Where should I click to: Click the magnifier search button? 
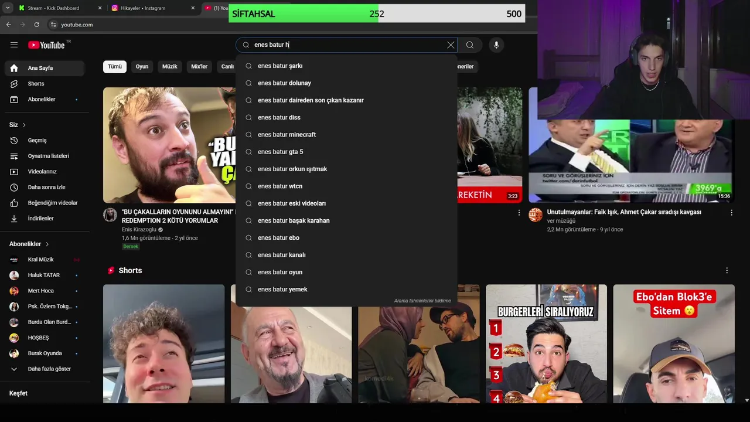click(470, 45)
